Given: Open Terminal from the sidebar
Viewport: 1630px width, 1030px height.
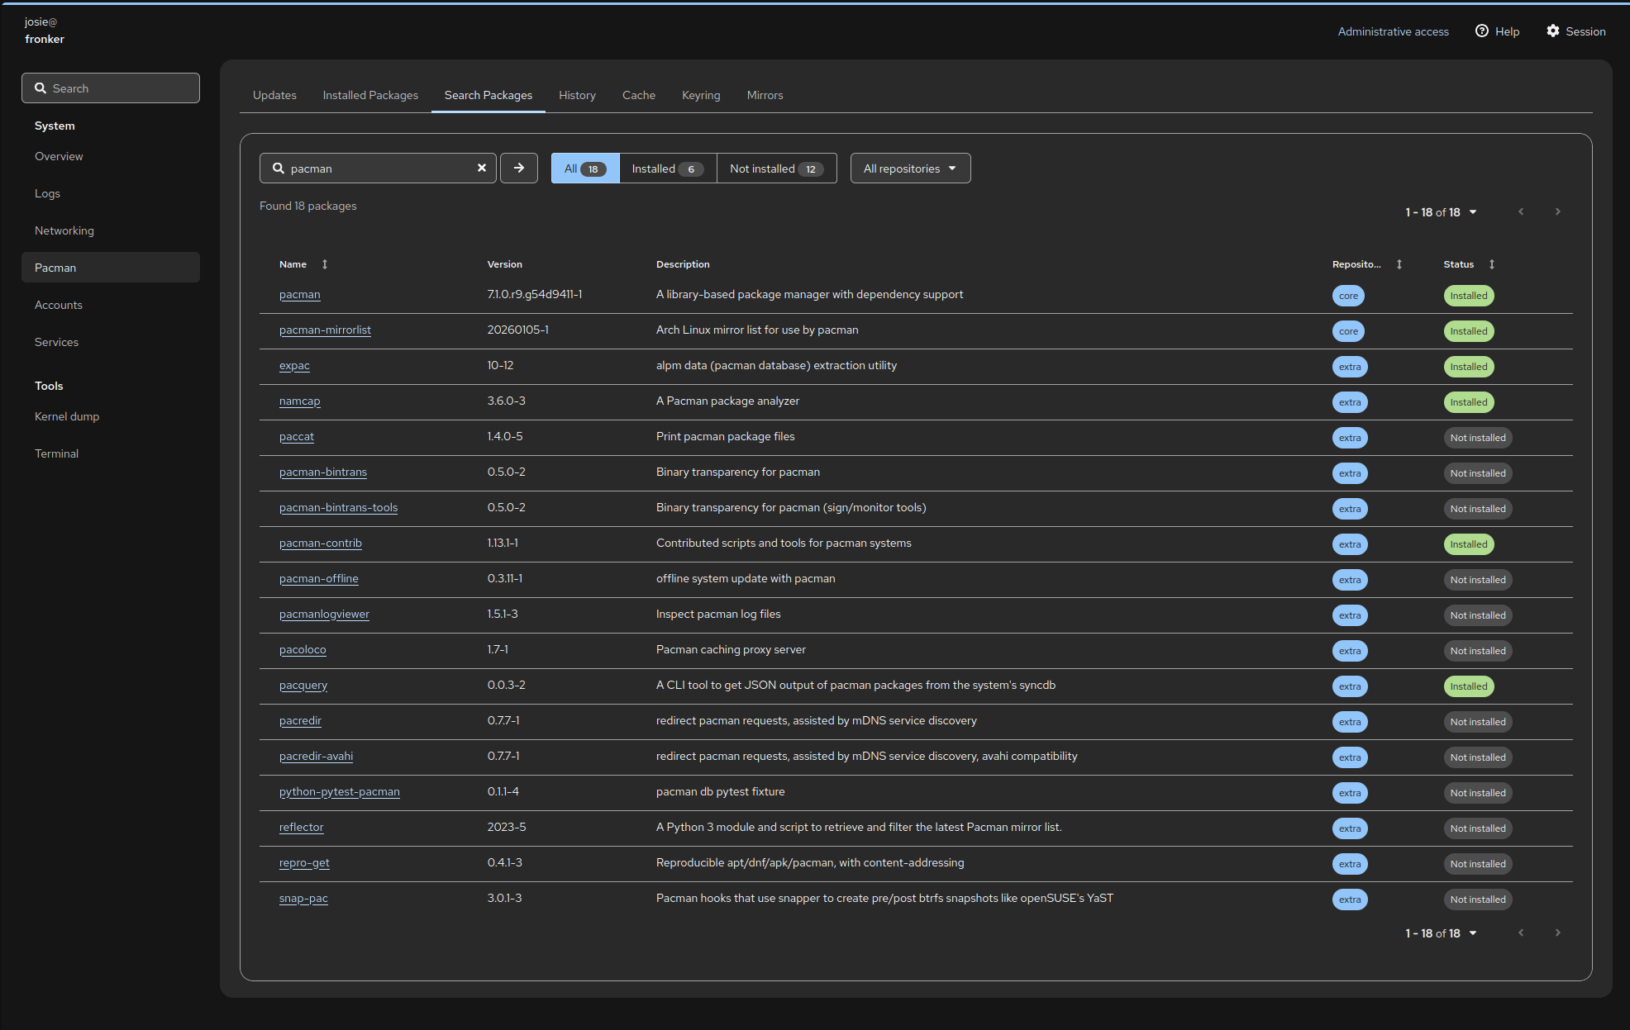Looking at the screenshot, I should tap(56, 453).
